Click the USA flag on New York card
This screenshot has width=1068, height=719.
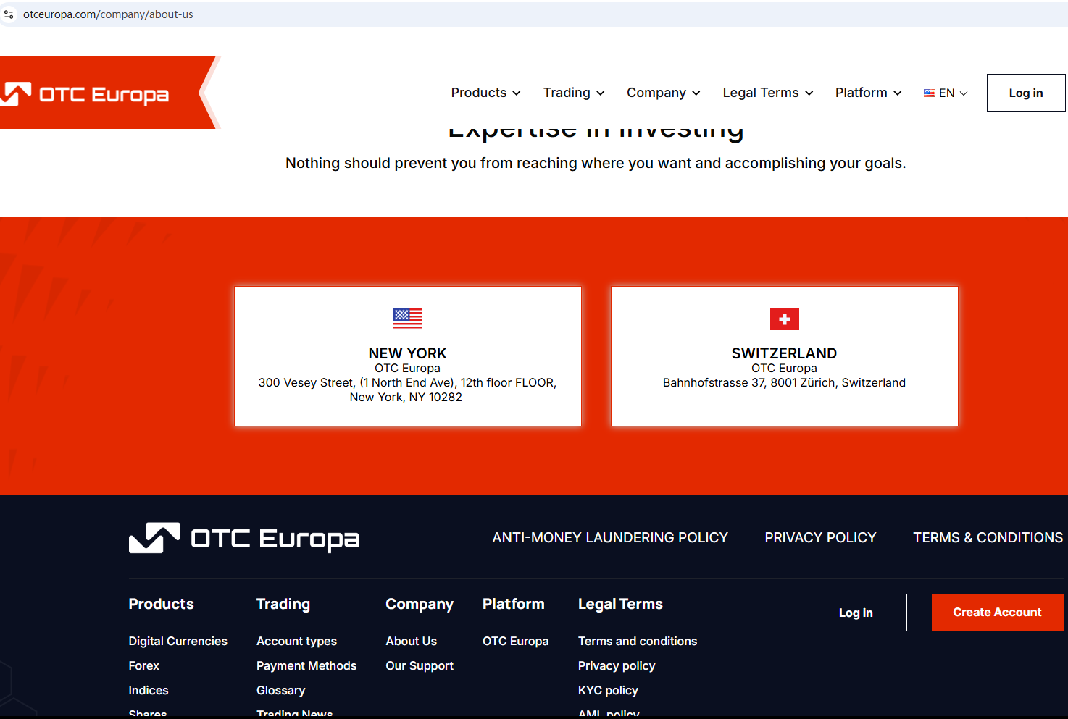tap(408, 319)
